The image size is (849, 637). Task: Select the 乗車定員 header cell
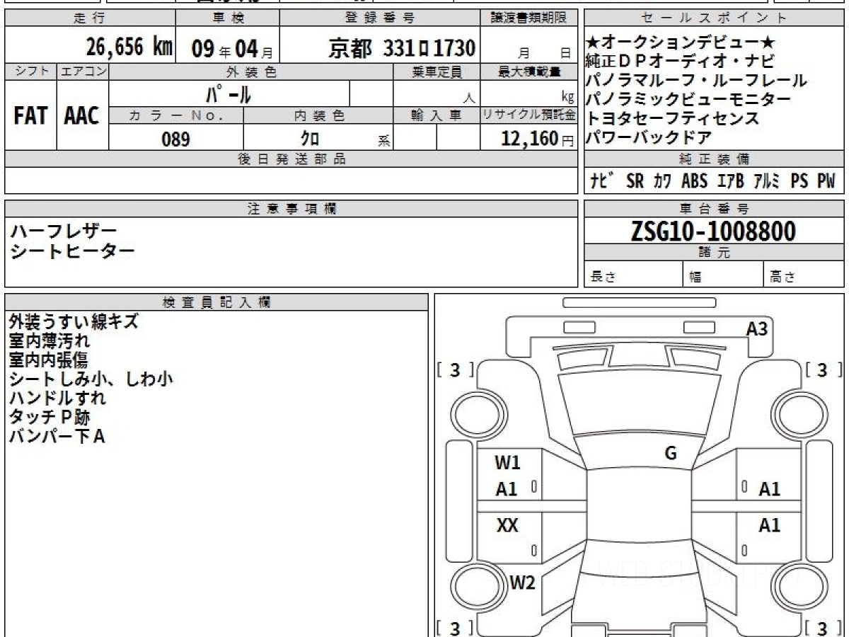tap(437, 71)
